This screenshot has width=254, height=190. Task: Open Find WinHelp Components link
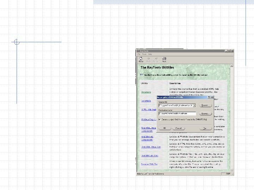click(x=147, y=138)
